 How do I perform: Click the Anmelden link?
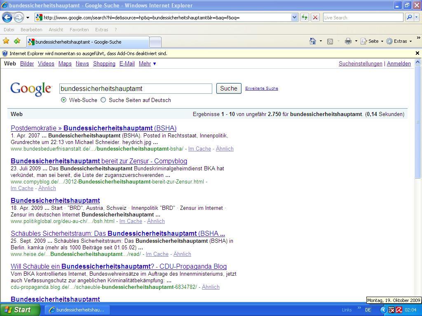pyautogui.click(x=399, y=64)
